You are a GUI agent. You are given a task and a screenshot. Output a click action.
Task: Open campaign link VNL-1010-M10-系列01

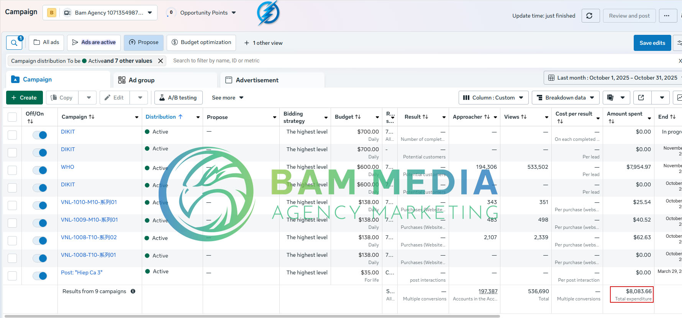[89, 202]
